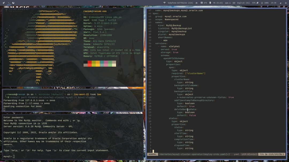Click the stylus icon next to 97%
289x162 pixels.
(x=257, y=3)
